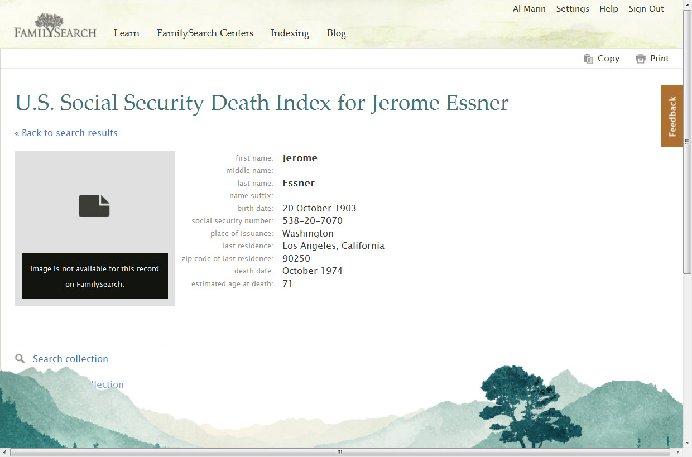Select last name value Essner

pyautogui.click(x=299, y=183)
